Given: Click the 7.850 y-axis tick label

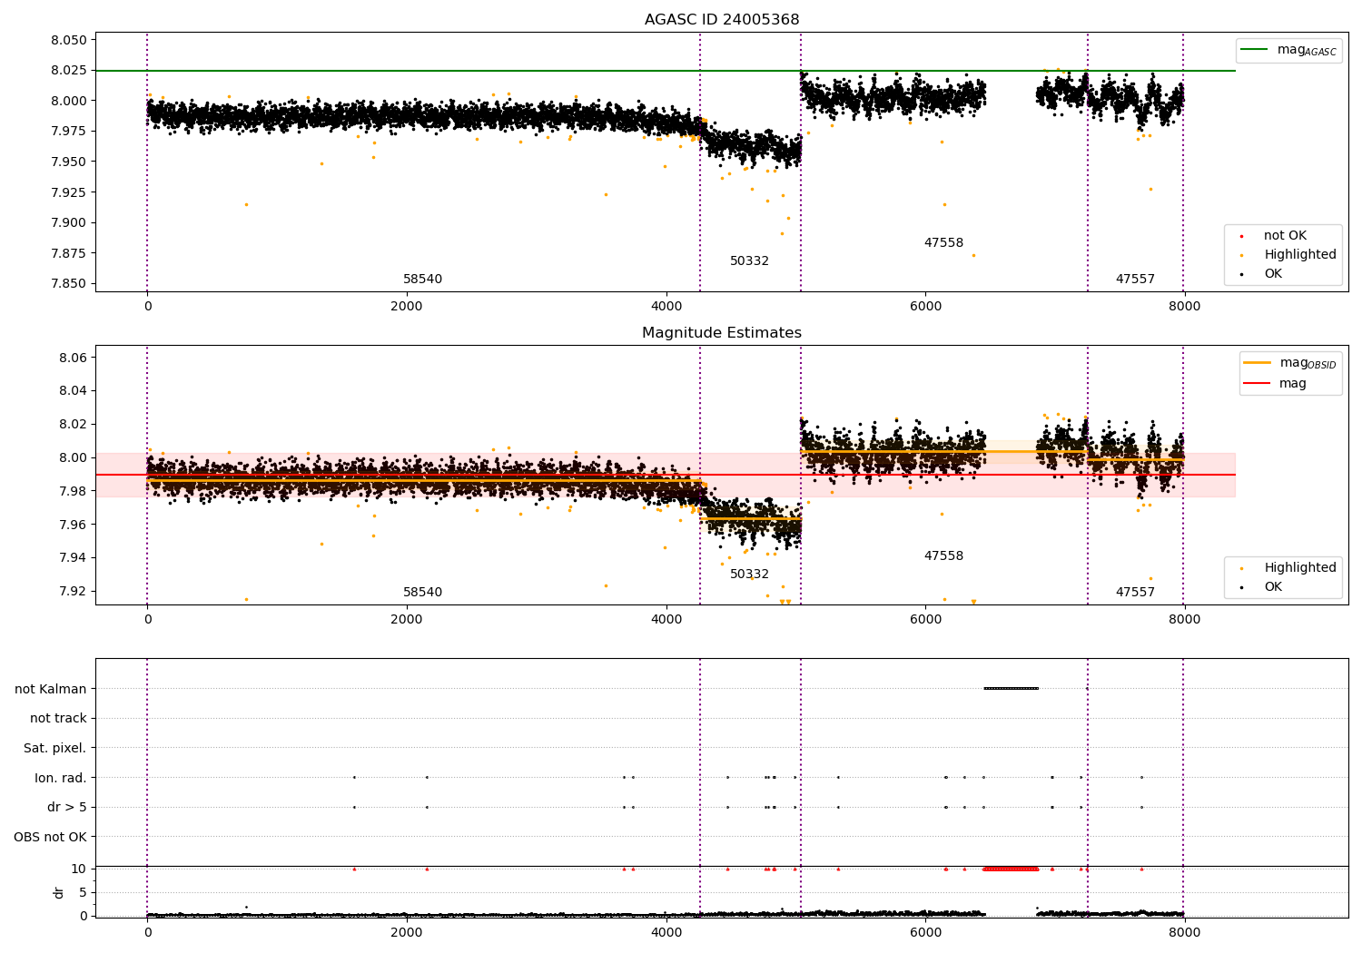Looking at the screenshot, I should 69,284.
